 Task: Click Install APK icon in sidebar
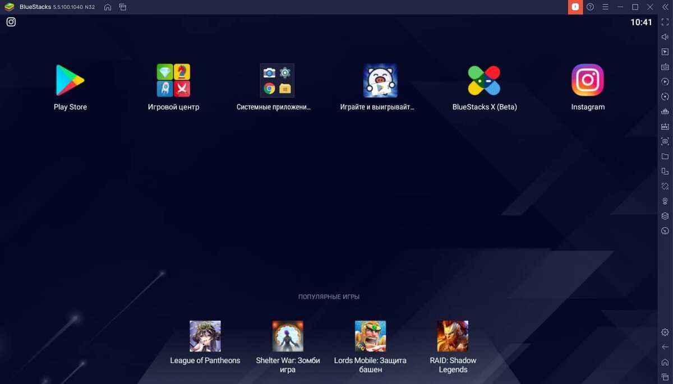click(x=665, y=126)
